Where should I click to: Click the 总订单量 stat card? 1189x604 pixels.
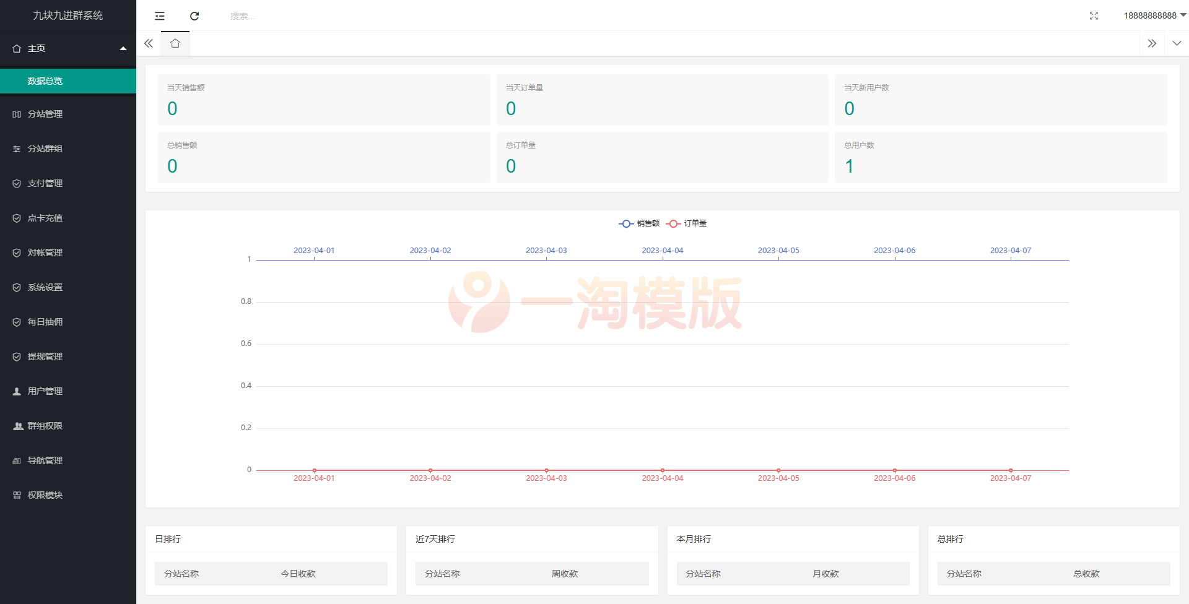point(662,157)
